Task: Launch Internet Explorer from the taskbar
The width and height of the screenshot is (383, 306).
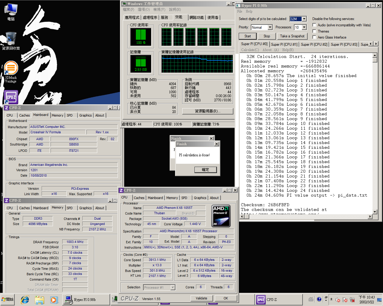Action: [25, 299]
